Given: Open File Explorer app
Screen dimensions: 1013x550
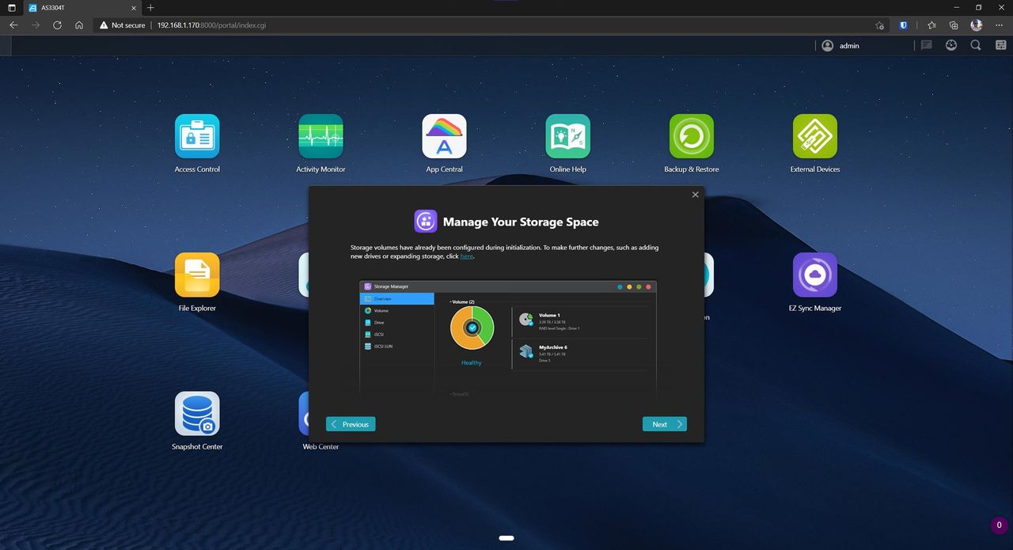Looking at the screenshot, I should pos(197,275).
